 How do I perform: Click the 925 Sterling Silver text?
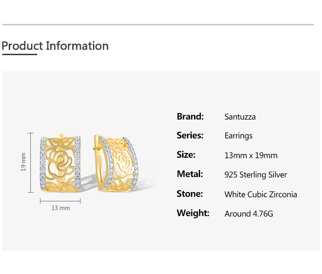[x=255, y=175]
